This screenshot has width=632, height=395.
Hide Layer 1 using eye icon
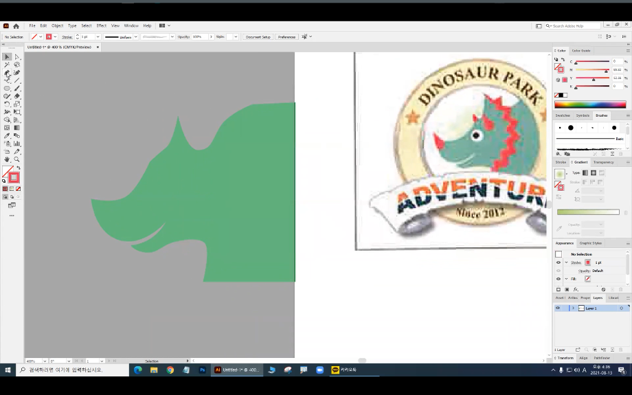tap(558, 308)
